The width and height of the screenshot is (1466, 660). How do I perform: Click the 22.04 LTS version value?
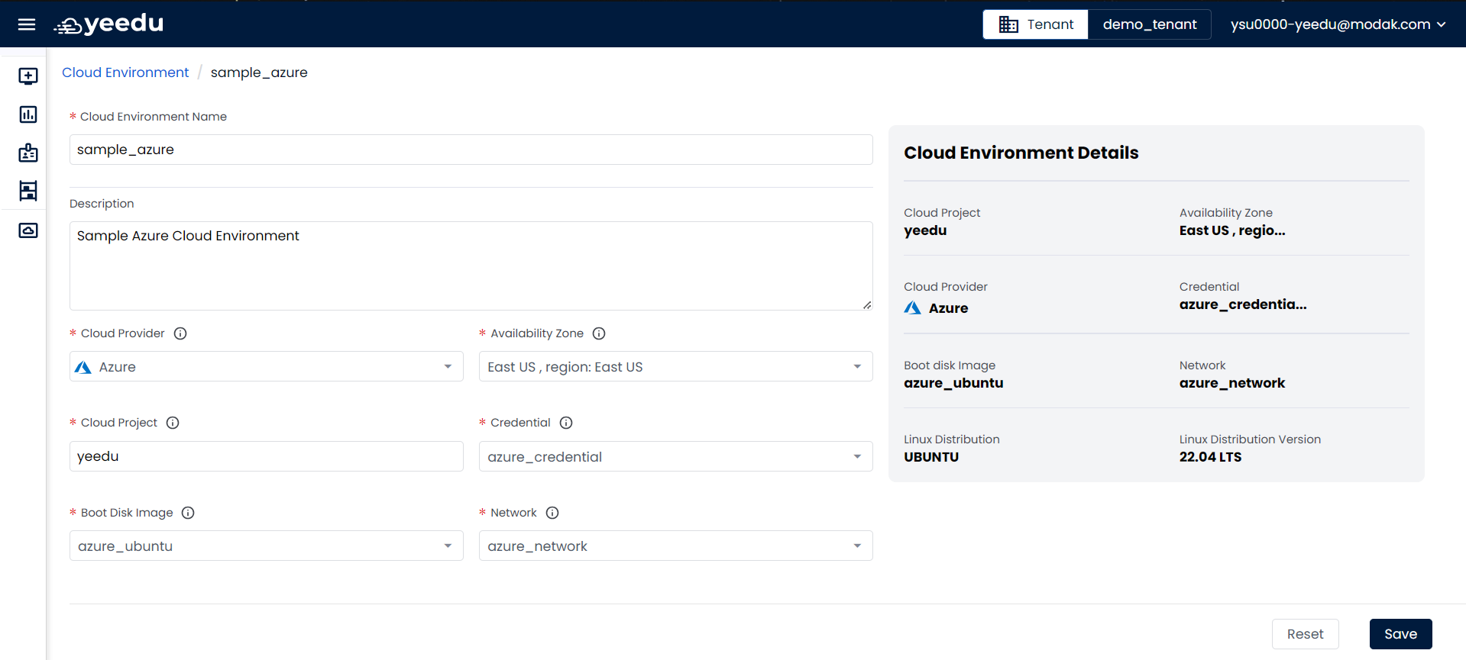pyautogui.click(x=1210, y=457)
